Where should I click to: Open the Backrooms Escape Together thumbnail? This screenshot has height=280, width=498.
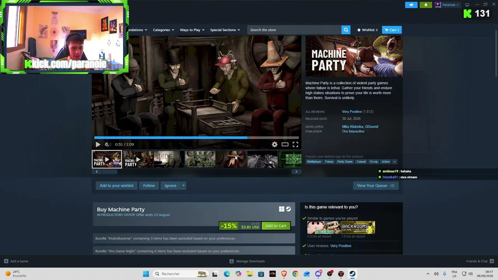(x=358, y=227)
